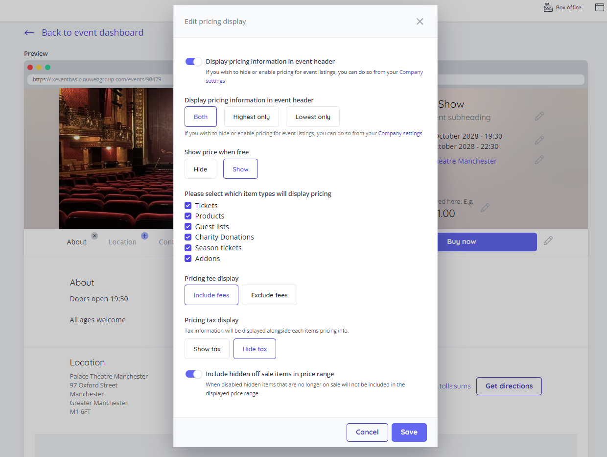This screenshot has width=607, height=457.
Task: Click pencil icon beside event title
Action: [x=539, y=116]
